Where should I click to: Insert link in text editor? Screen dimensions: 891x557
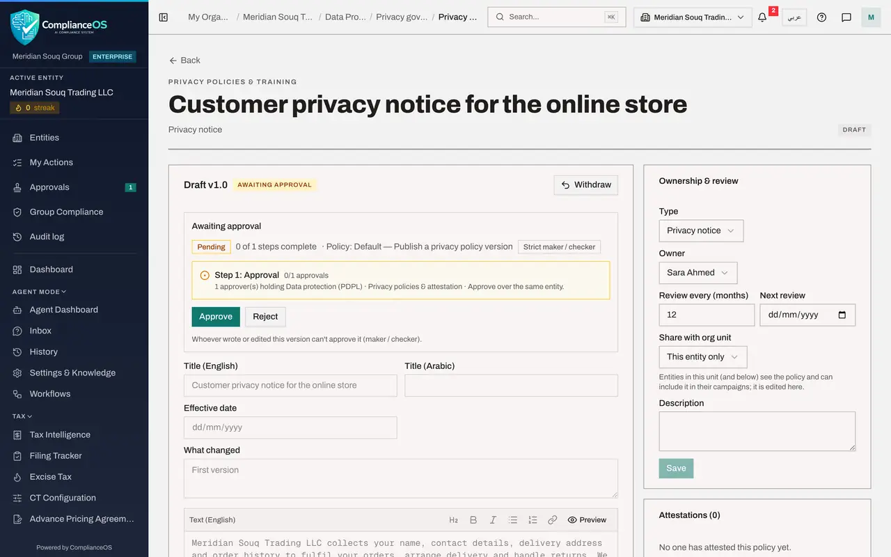553,520
